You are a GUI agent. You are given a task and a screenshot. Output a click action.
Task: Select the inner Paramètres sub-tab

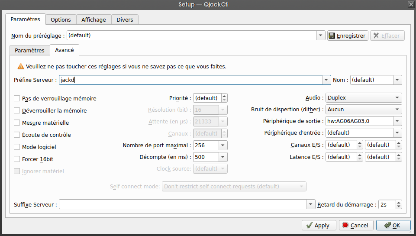(29, 50)
